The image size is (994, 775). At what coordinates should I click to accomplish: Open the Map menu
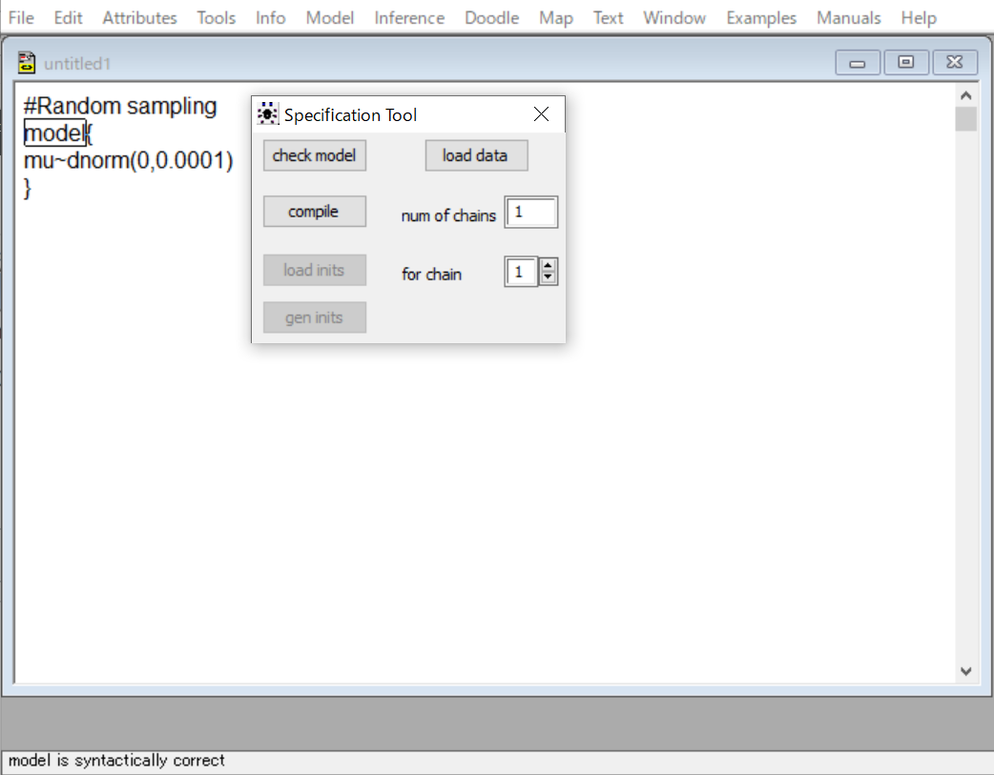(x=556, y=18)
